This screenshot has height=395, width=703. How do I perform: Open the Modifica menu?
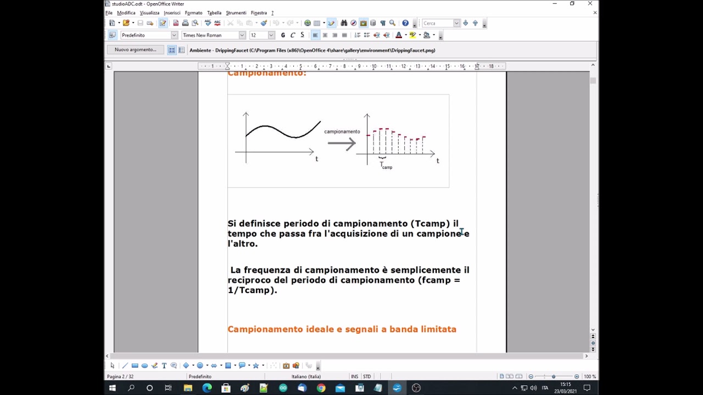pos(126,13)
